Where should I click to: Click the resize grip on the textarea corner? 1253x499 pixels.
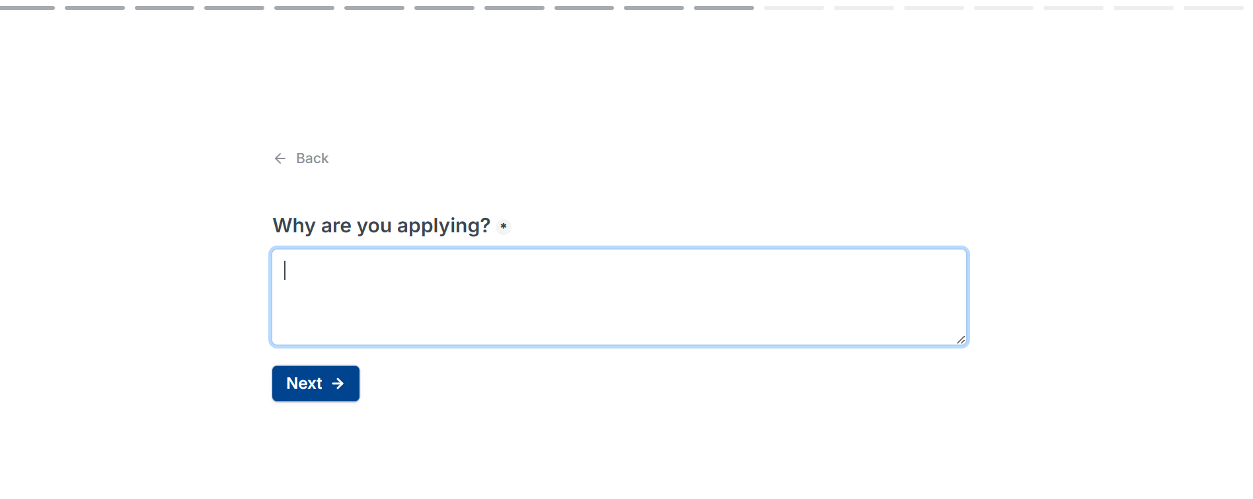(x=961, y=341)
